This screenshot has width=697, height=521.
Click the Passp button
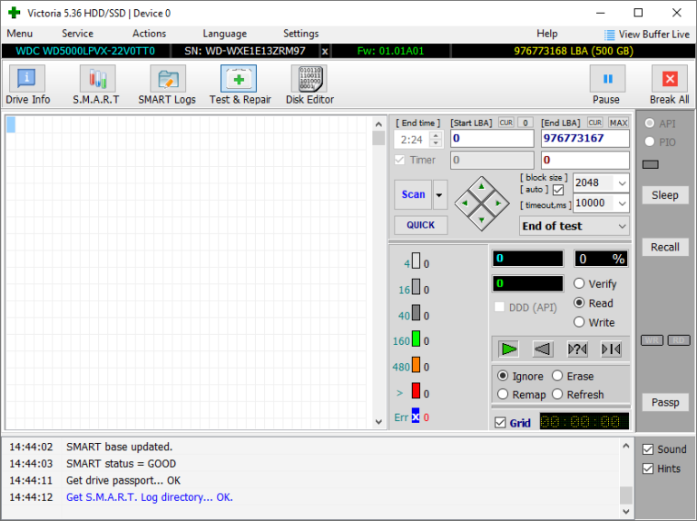click(664, 402)
